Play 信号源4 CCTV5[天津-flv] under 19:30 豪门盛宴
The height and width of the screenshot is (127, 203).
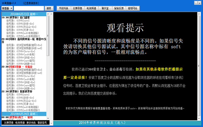click(20, 30)
